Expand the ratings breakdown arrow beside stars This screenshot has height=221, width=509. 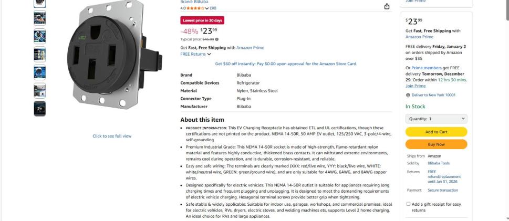pos(207,8)
